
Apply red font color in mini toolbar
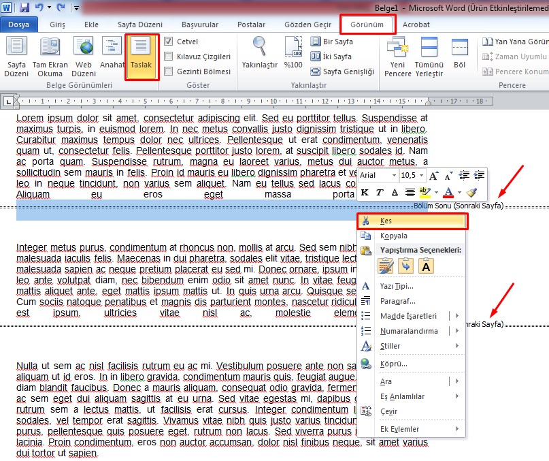click(x=448, y=193)
